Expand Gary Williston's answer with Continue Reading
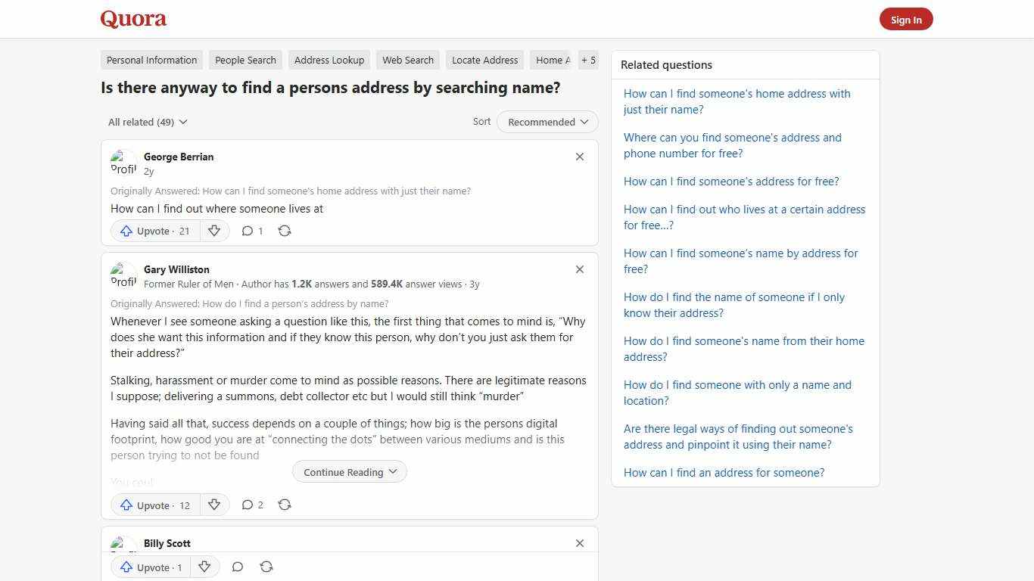The height and width of the screenshot is (581, 1034). pyautogui.click(x=349, y=471)
